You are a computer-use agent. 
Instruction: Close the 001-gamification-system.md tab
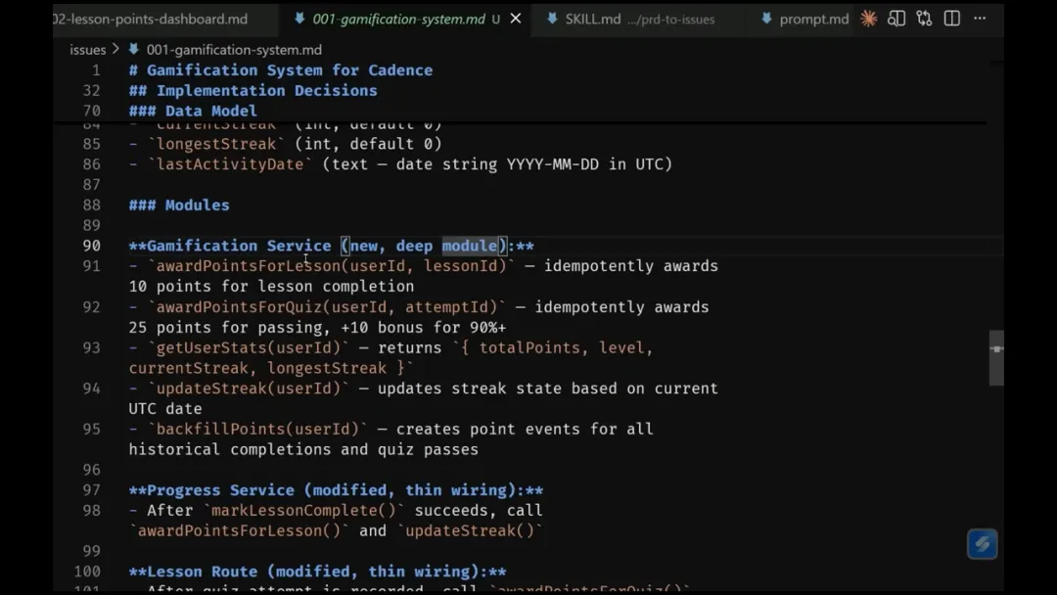(516, 19)
